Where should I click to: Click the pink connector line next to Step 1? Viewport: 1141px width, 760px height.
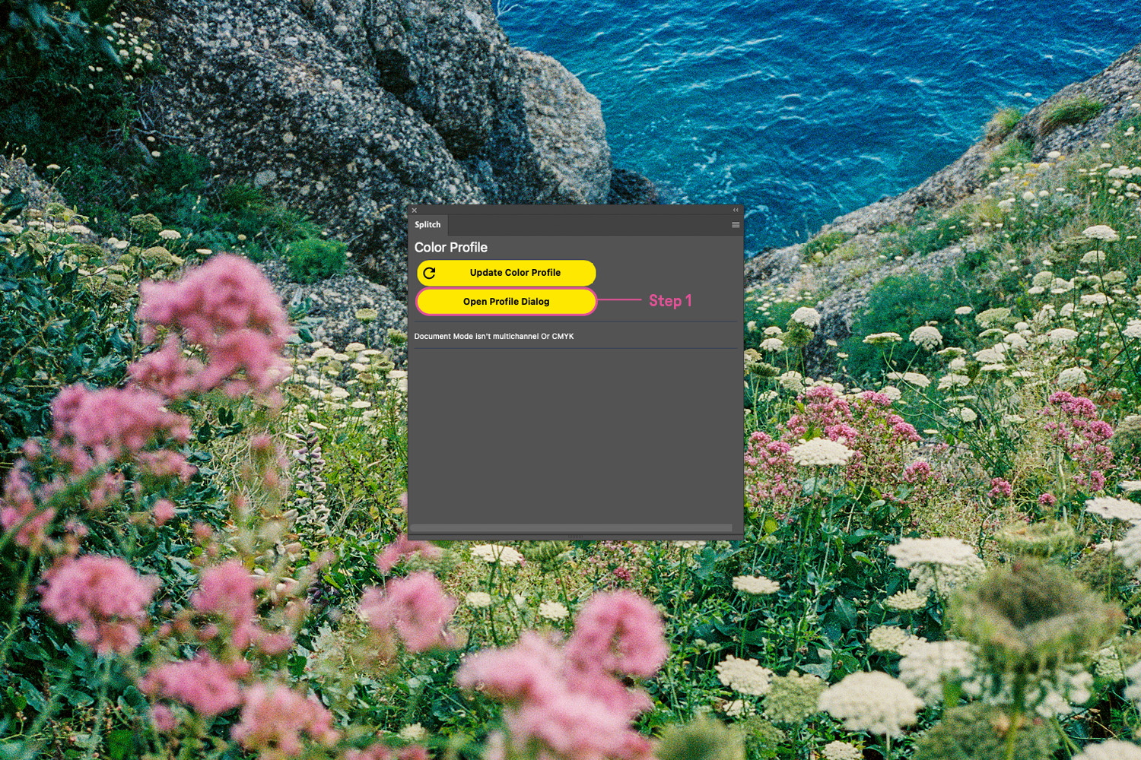tap(619, 300)
